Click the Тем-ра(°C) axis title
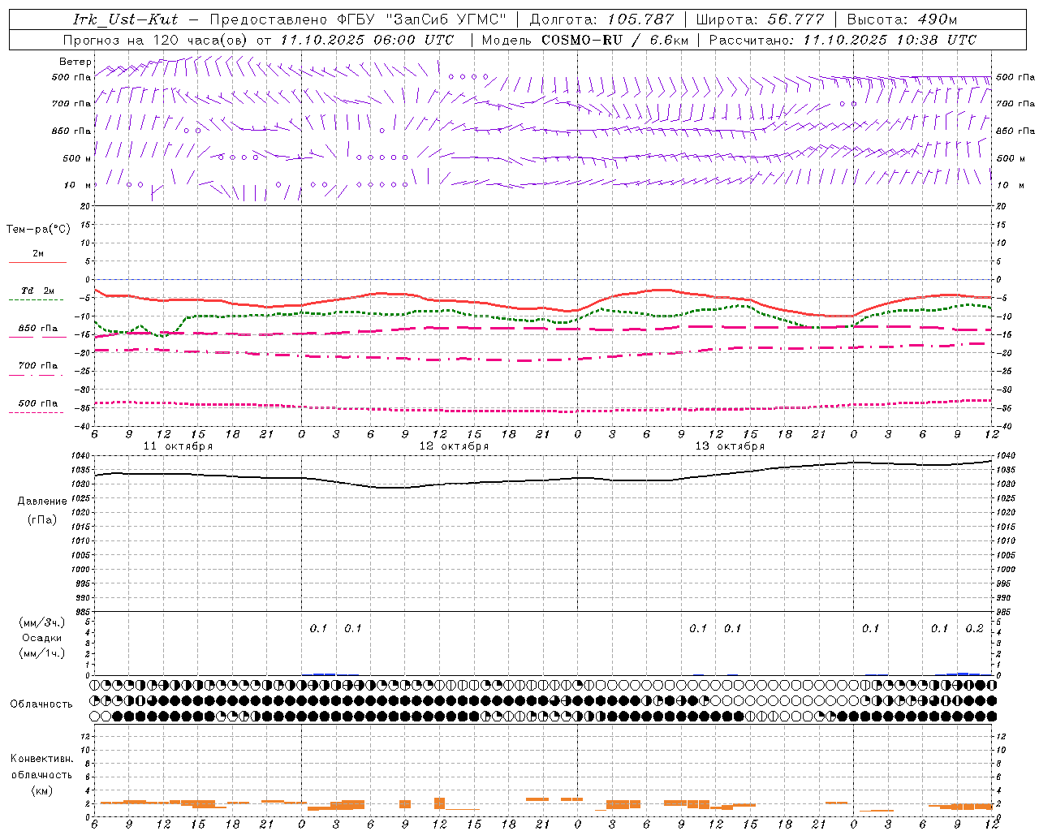Viewport: 1039px width, 831px height. [x=38, y=230]
